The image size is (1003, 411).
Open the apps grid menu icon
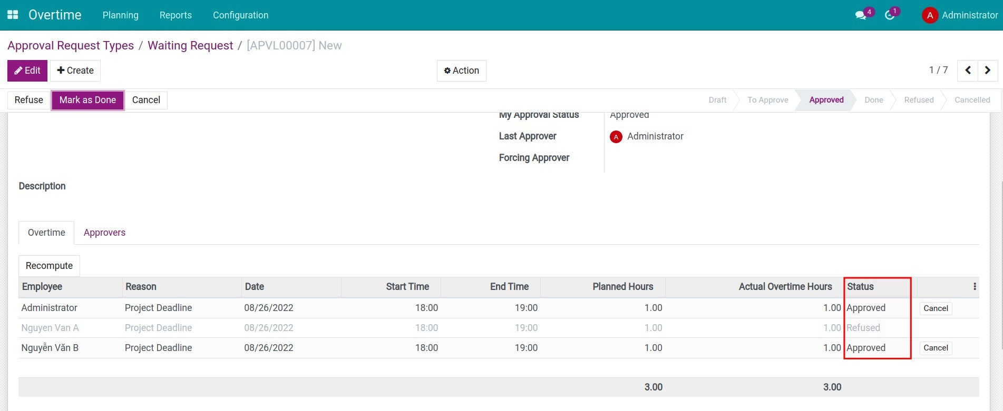coord(13,15)
